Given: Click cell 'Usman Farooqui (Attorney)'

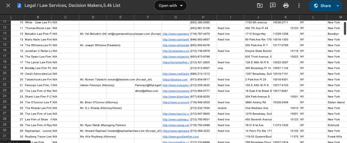Looking at the screenshot, I should (97, 85).
